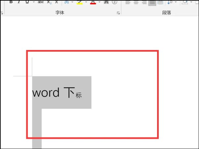Open text effects outlined A button
Screen dimensions: 199x149
coord(67,2)
